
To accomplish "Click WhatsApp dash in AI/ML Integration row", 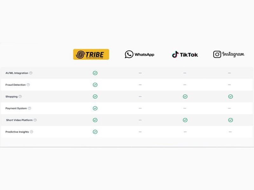I will tap(140, 73).
